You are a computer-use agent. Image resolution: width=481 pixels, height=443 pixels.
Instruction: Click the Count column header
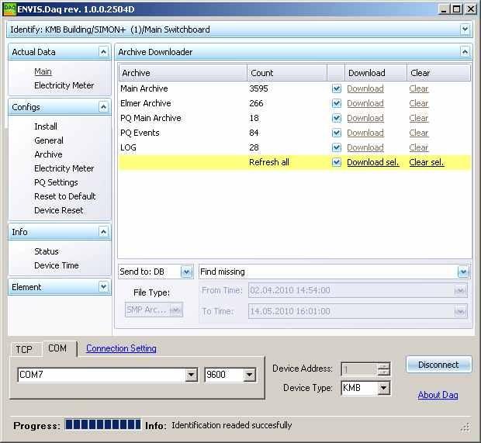coord(287,73)
